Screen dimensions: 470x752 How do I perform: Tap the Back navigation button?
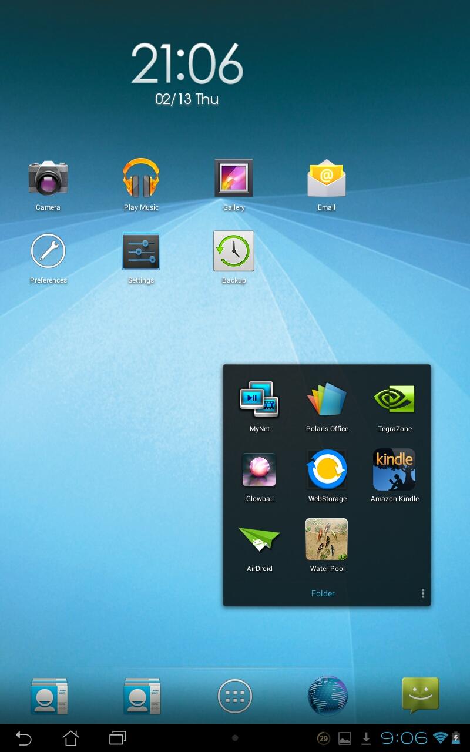point(23,738)
